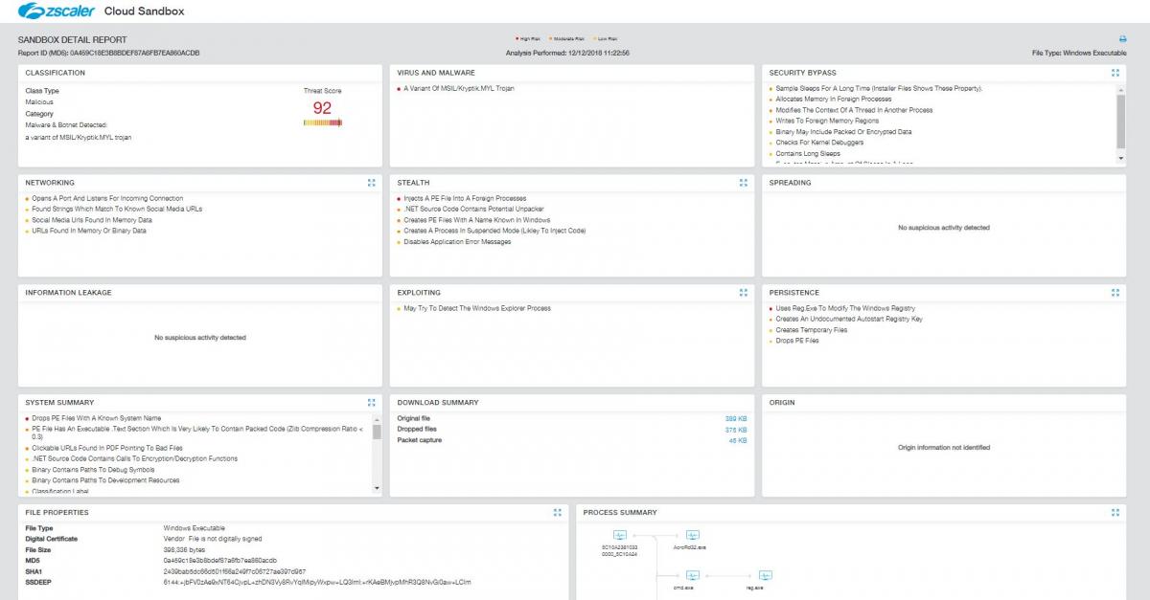Click the print report icon
This screenshot has height=600, width=1150.
coord(1122,39)
